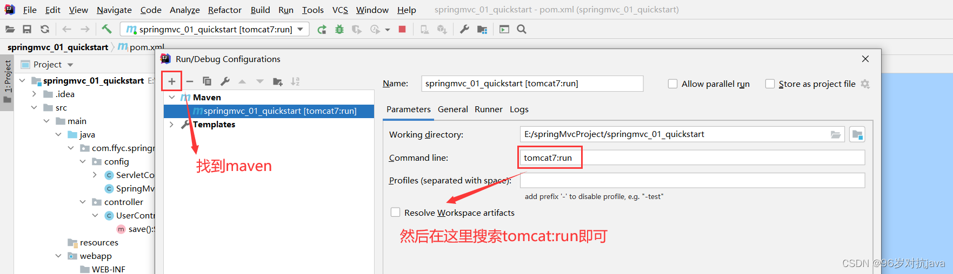Click pom.xml breadcrumb

coord(141,47)
